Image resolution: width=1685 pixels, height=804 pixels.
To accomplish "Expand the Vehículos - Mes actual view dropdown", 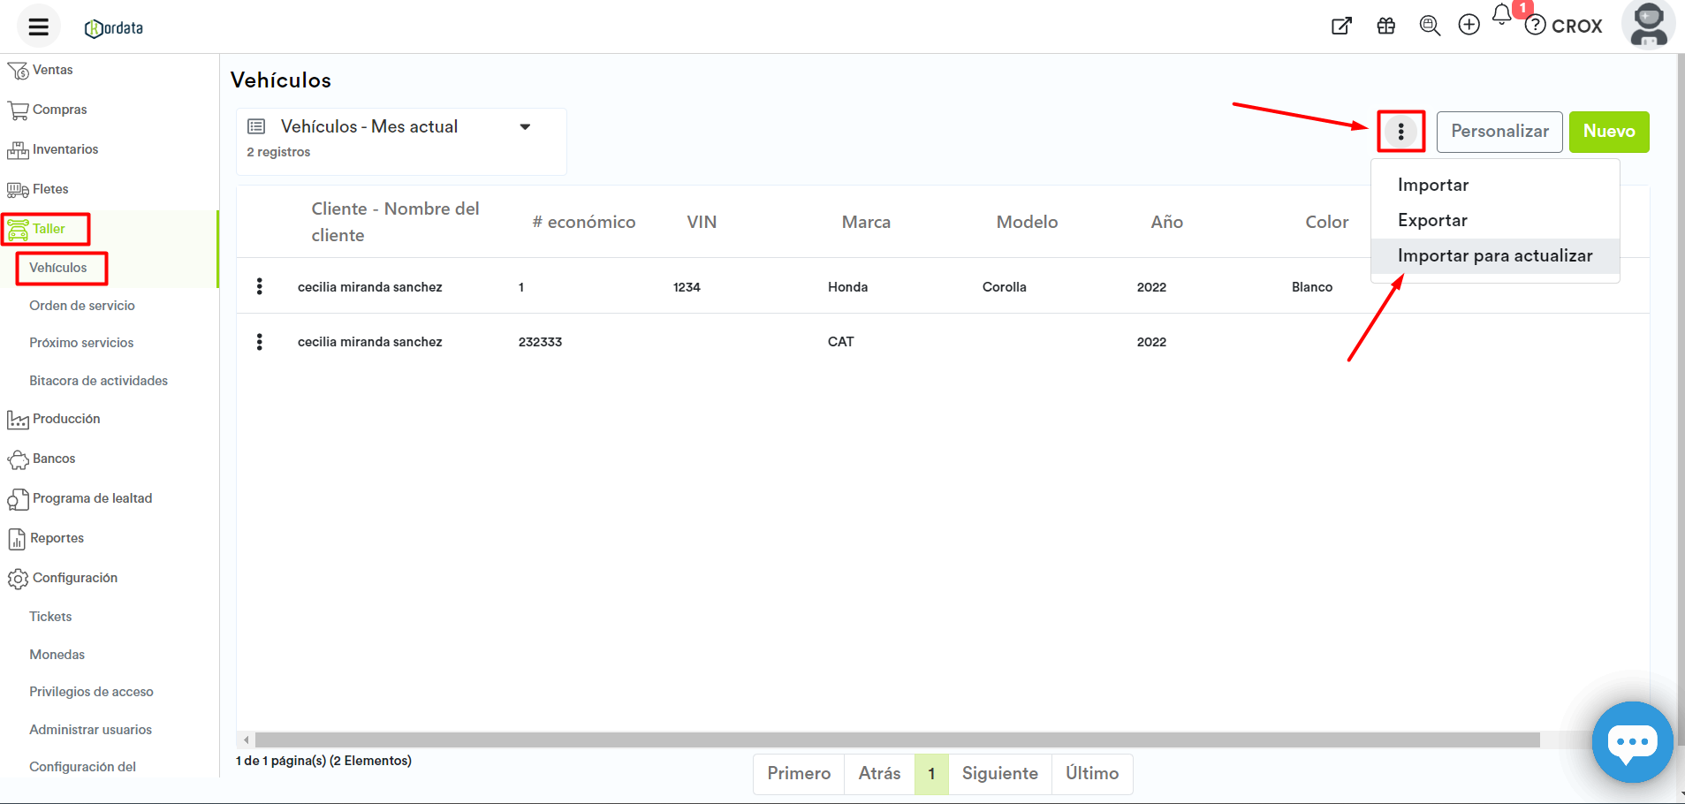I will [525, 127].
